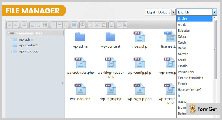Choose Czech in the language list
Viewport: 222px width, 120px height.
pos(194,42)
